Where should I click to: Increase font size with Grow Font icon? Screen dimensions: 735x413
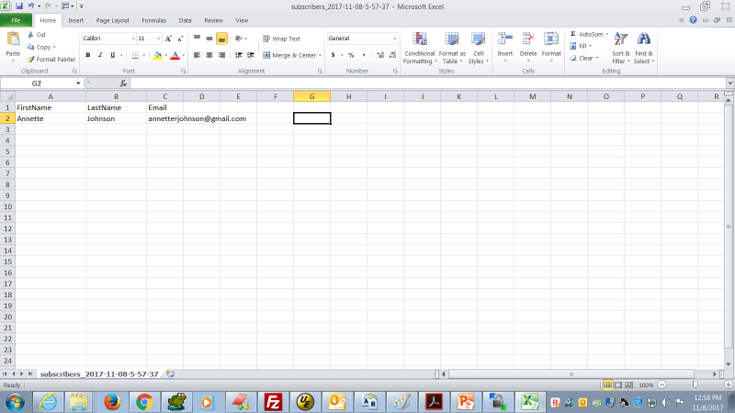point(168,39)
